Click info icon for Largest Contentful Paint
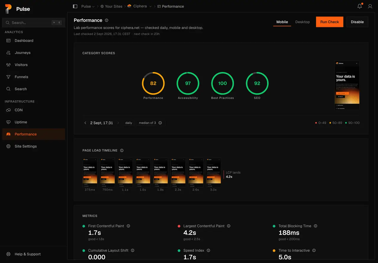The image size is (378, 263). pyautogui.click(x=229, y=226)
